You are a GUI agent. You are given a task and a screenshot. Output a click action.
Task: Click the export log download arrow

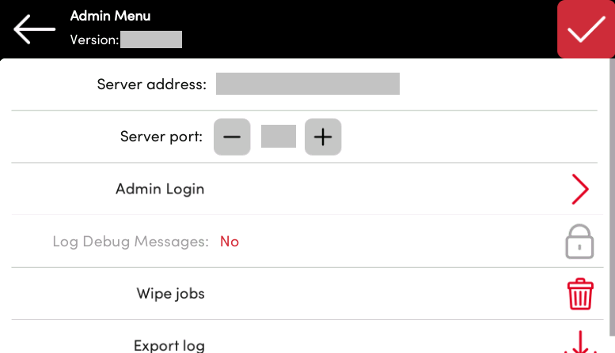click(580, 344)
